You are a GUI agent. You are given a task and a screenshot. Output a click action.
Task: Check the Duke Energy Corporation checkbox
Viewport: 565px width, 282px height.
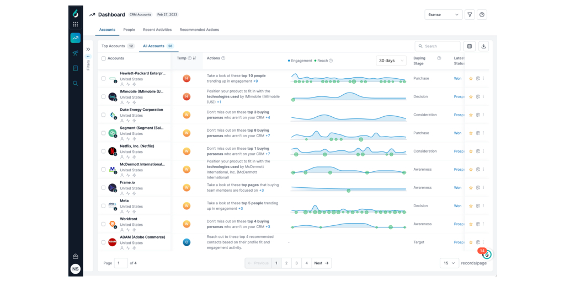click(103, 115)
